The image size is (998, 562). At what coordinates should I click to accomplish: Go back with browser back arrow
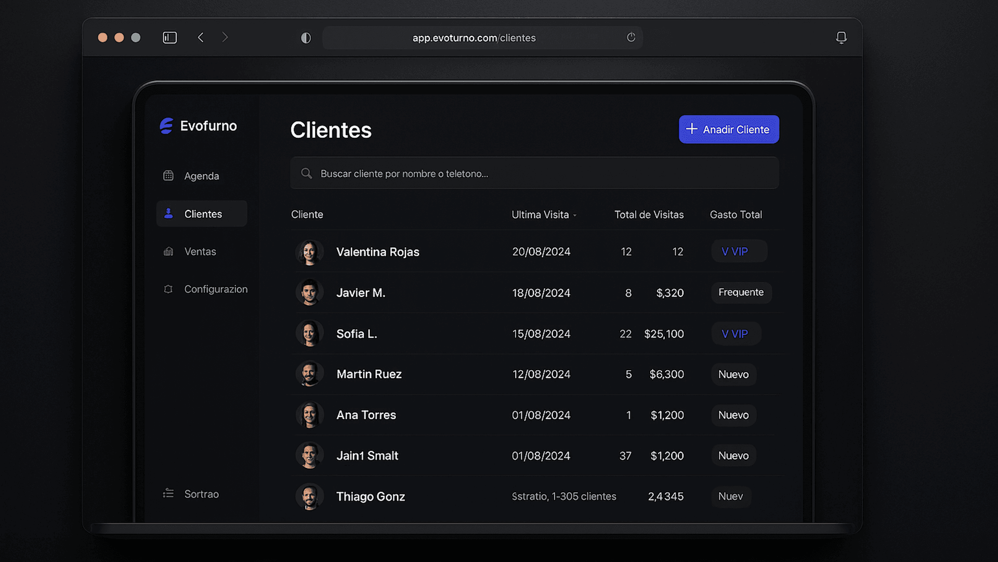(x=201, y=37)
